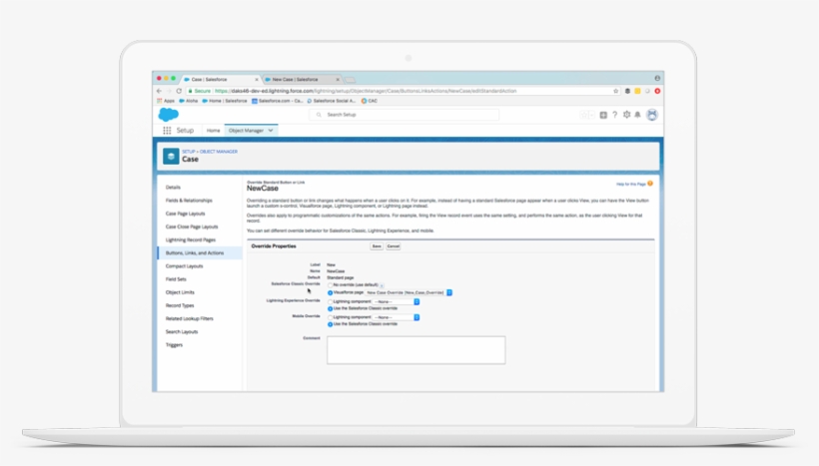Select Lightning component under Lightning Experience Override
The image size is (819, 466).
[x=330, y=300]
